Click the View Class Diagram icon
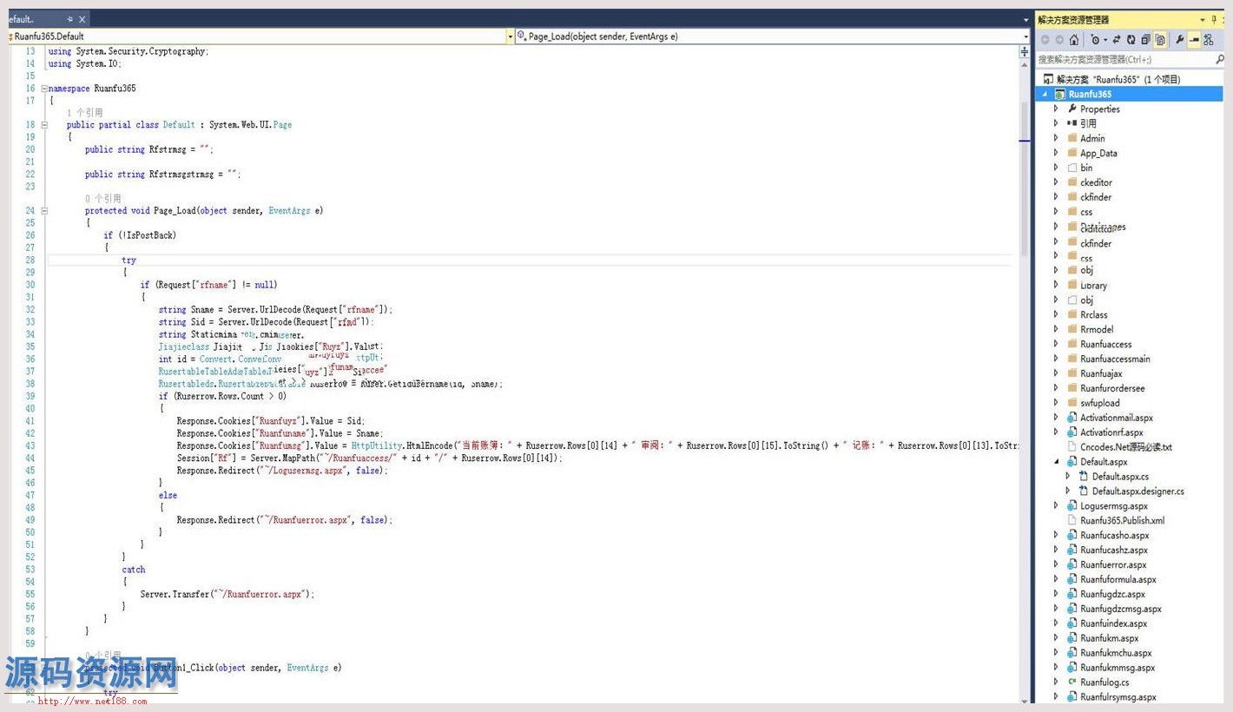The image size is (1233, 712). point(1208,40)
